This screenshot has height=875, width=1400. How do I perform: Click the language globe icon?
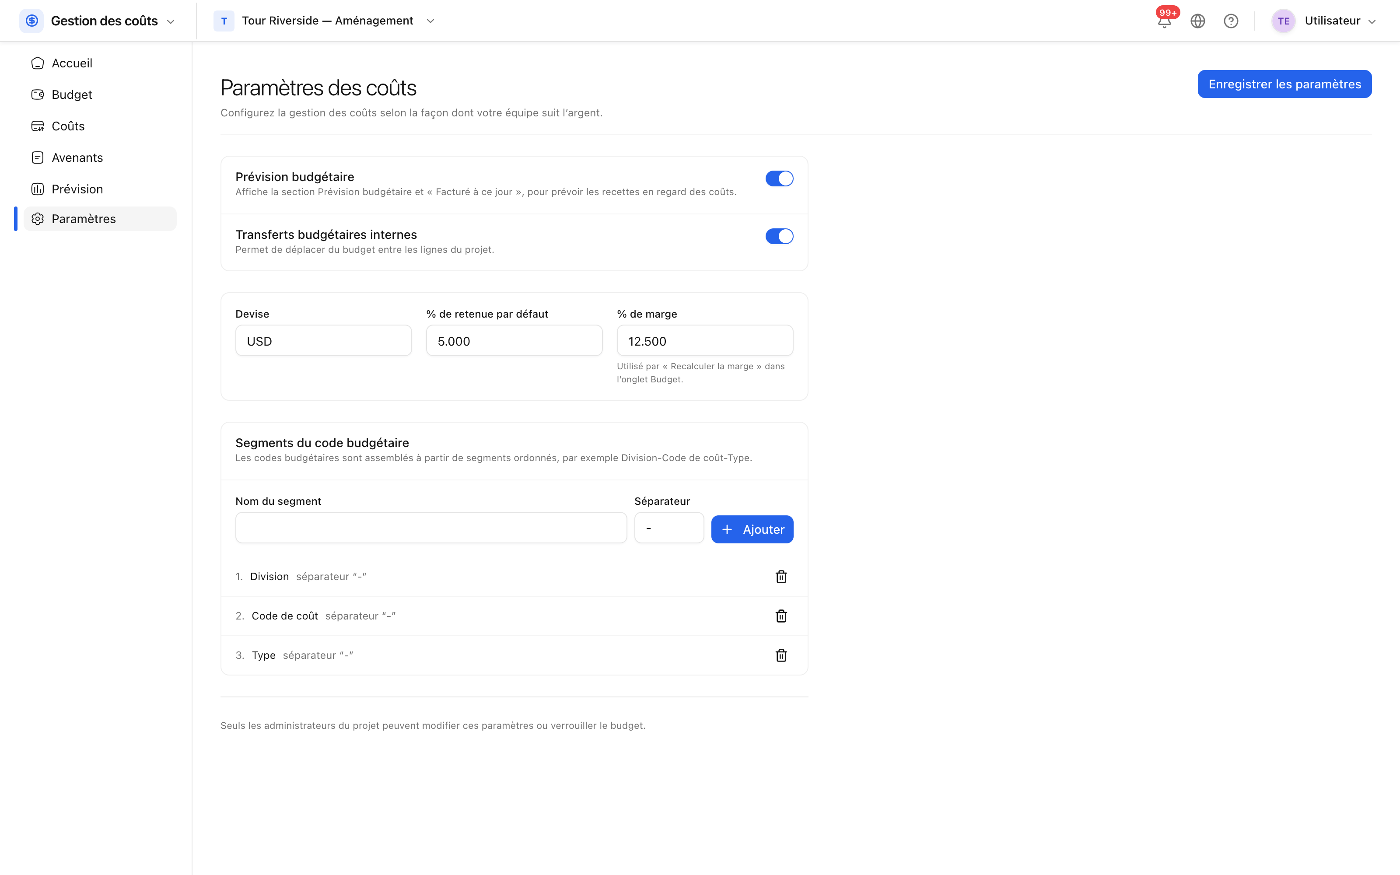[x=1197, y=21]
